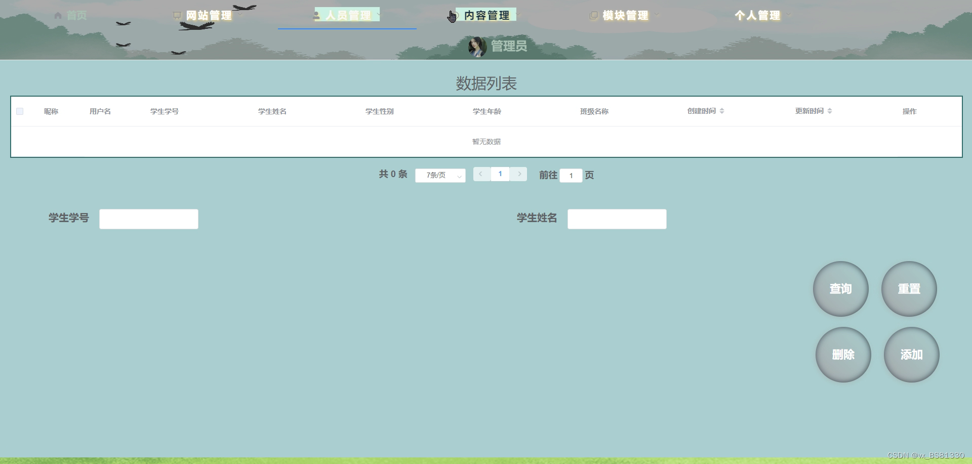Click the round 删除 delete button
972x464 pixels.
pyautogui.click(x=843, y=355)
